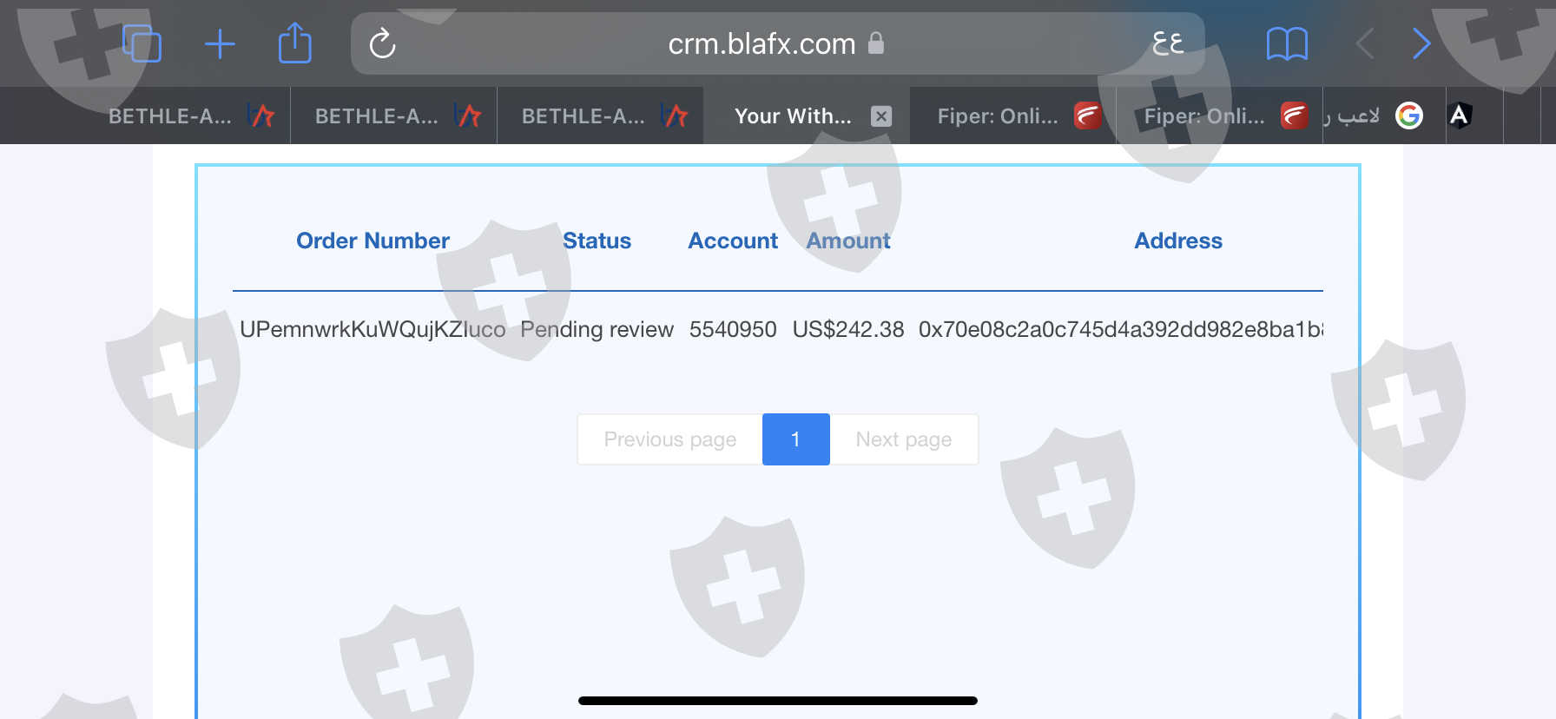This screenshot has height=719, width=1556.
Task: Click the Next page button
Action: click(904, 439)
